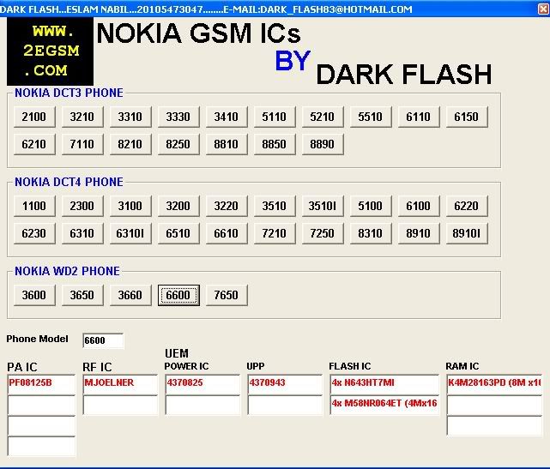
Task: Choose the 3660 phone button
Action: point(130,295)
